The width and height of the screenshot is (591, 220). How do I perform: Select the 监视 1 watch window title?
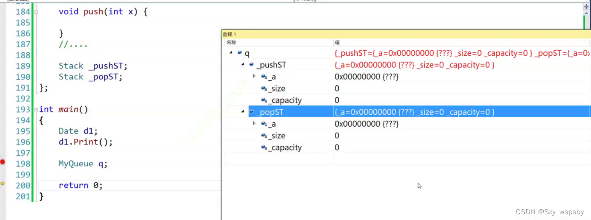pyautogui.click(x=229, y=34)
